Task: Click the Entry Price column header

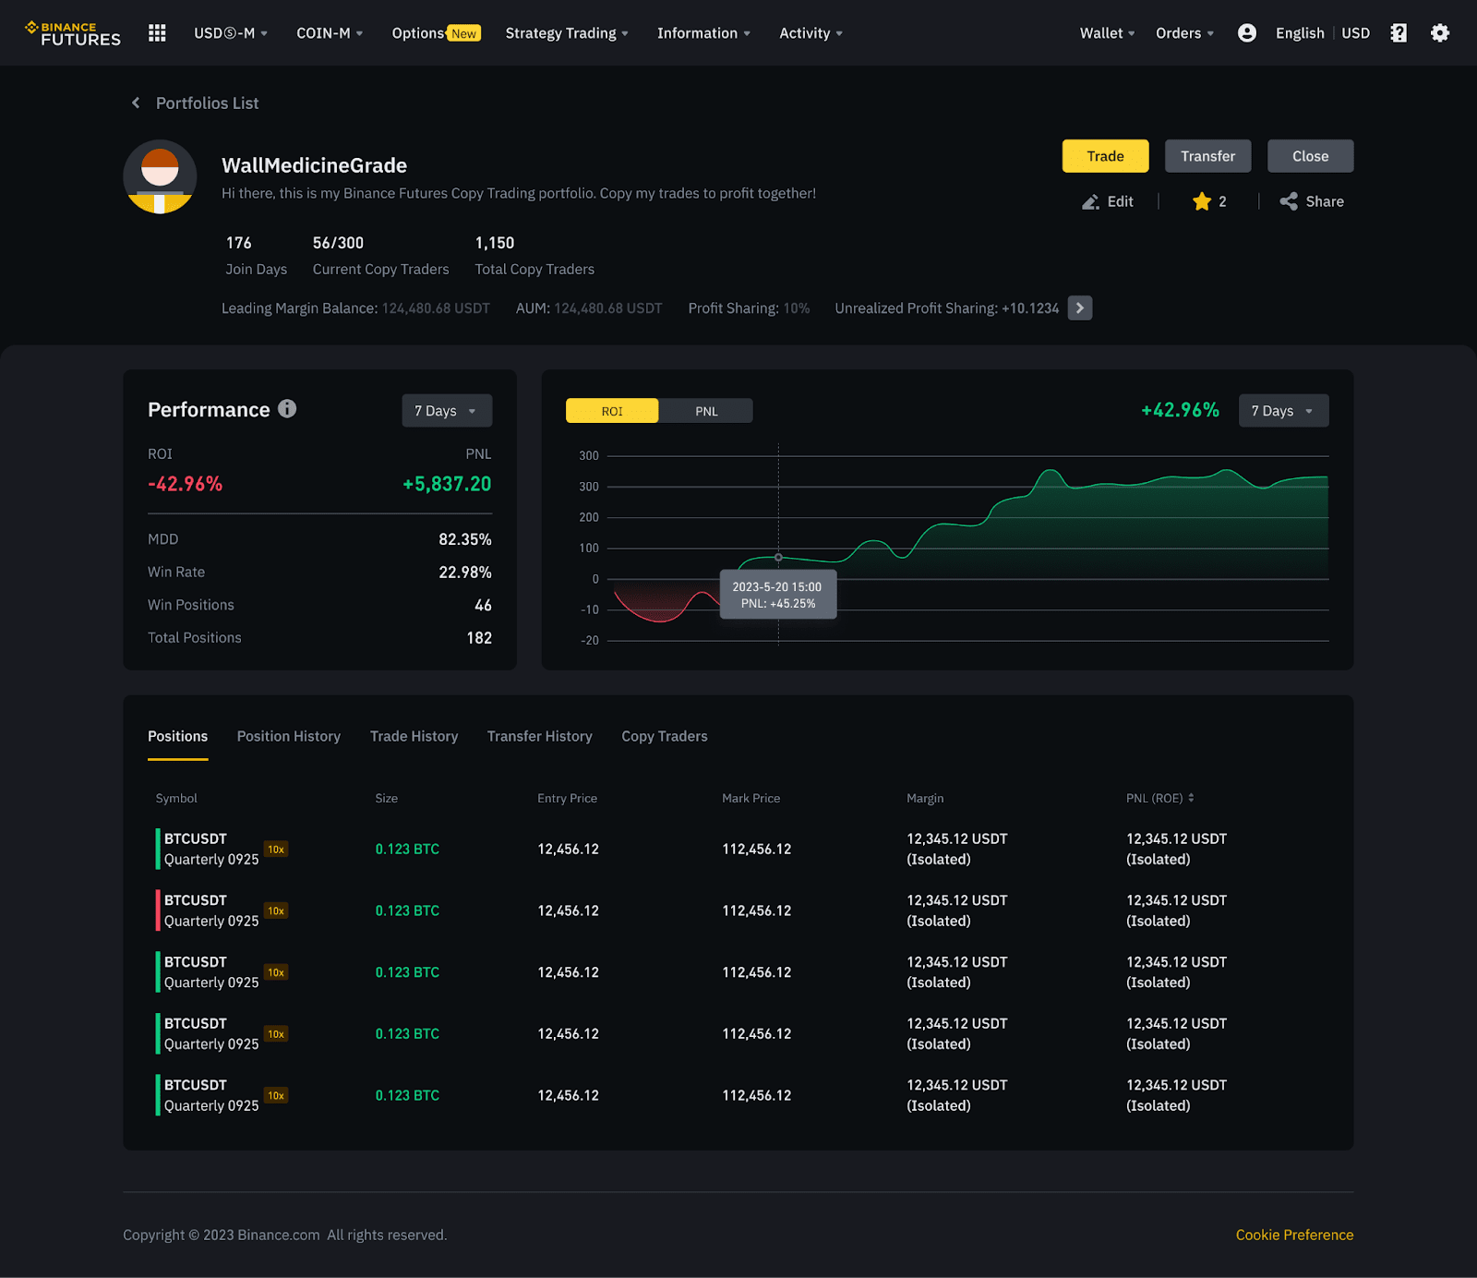Action: click(x=567, y=798)
